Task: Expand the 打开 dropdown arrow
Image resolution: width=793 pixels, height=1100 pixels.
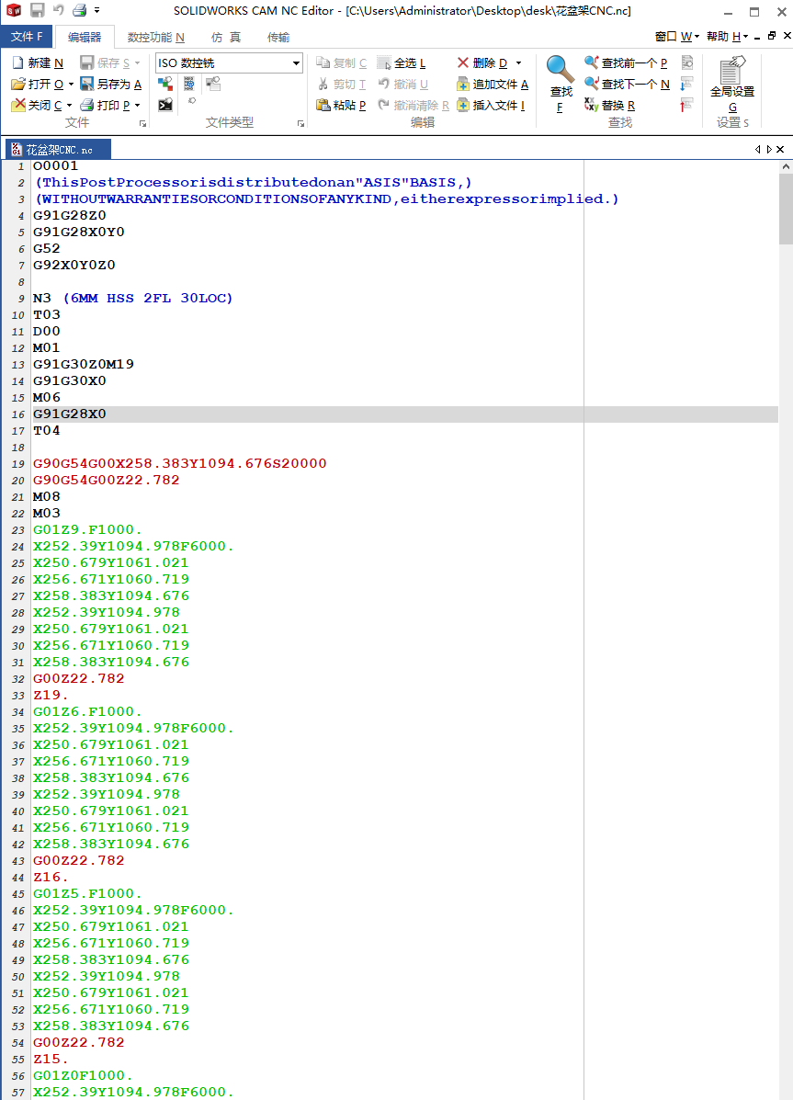Action: pos(71,85)
